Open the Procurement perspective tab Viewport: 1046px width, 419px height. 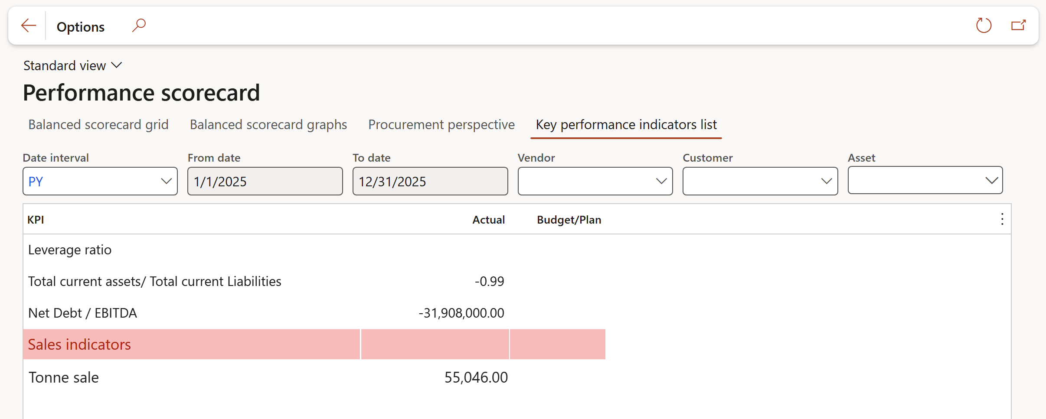pos(441,125)
